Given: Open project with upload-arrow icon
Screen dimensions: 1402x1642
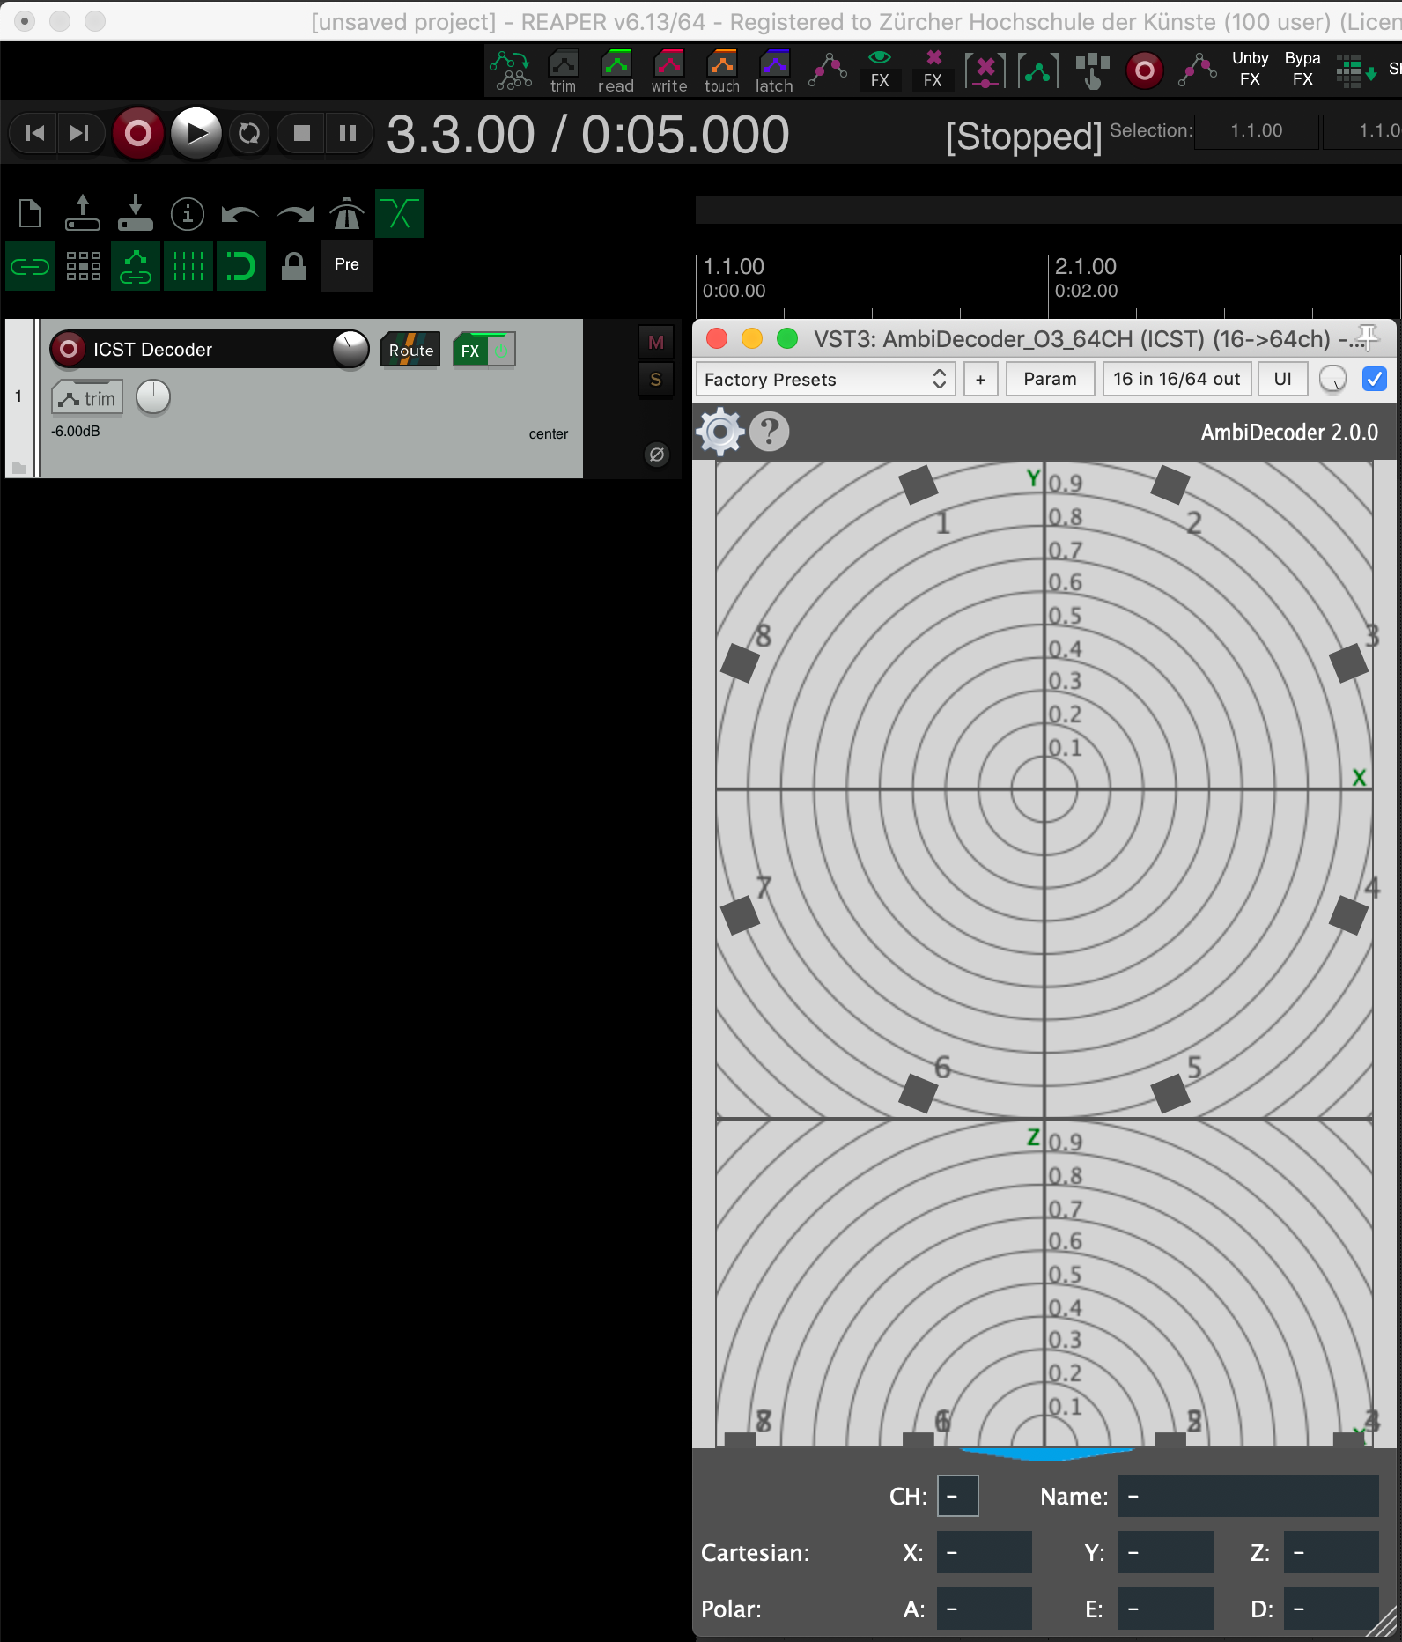Looking at the screenshot, I should 83,213.
